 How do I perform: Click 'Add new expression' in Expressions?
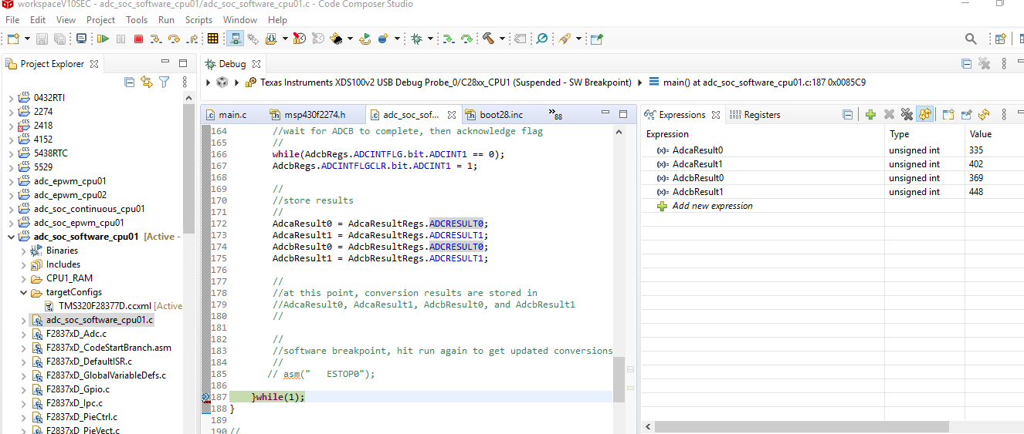pyautogui.click(x=712, y=206)
